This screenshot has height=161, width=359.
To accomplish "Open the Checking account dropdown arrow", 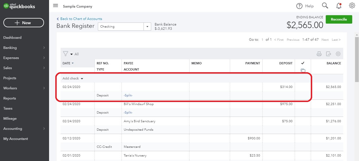I will click(x=147, y=27).
